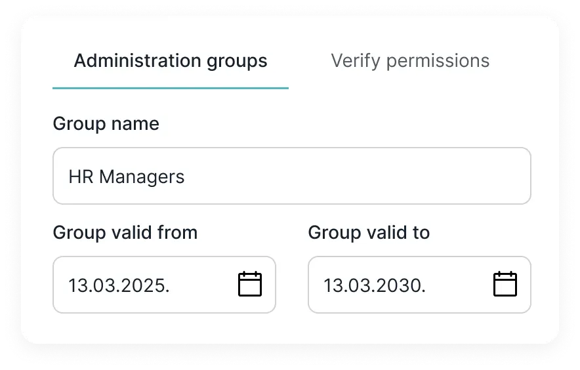This screenshot has width=580, height=370.
Task: Click the 13.03.2025. date value
Action: pyautogui.click(x=119, y=285)
